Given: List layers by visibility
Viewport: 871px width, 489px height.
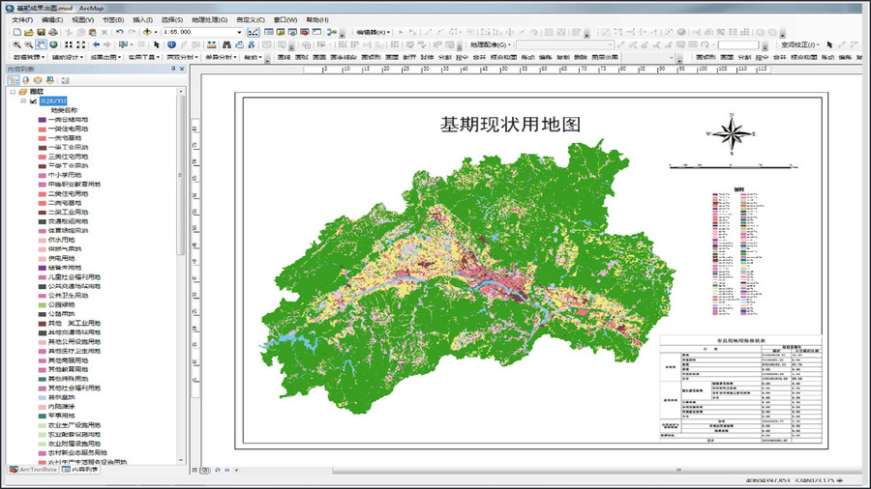Looking at the screenshot, I should (x=38, y=80).
